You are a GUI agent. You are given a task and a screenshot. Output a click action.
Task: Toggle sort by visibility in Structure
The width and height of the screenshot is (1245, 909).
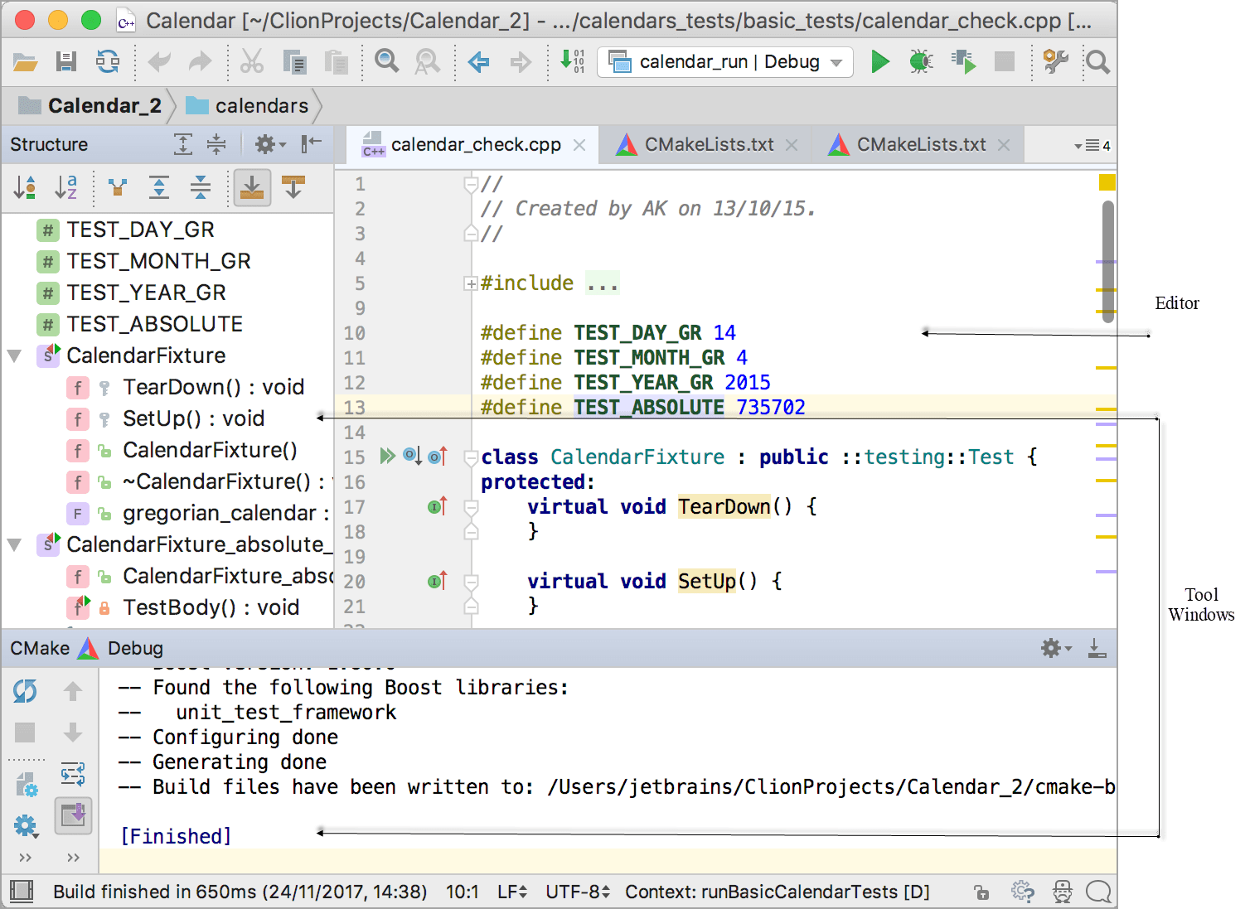click(25, 187)
